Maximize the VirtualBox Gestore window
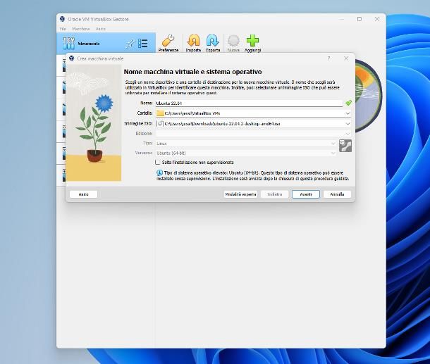430x364 pixels. [x=360, y=19]
